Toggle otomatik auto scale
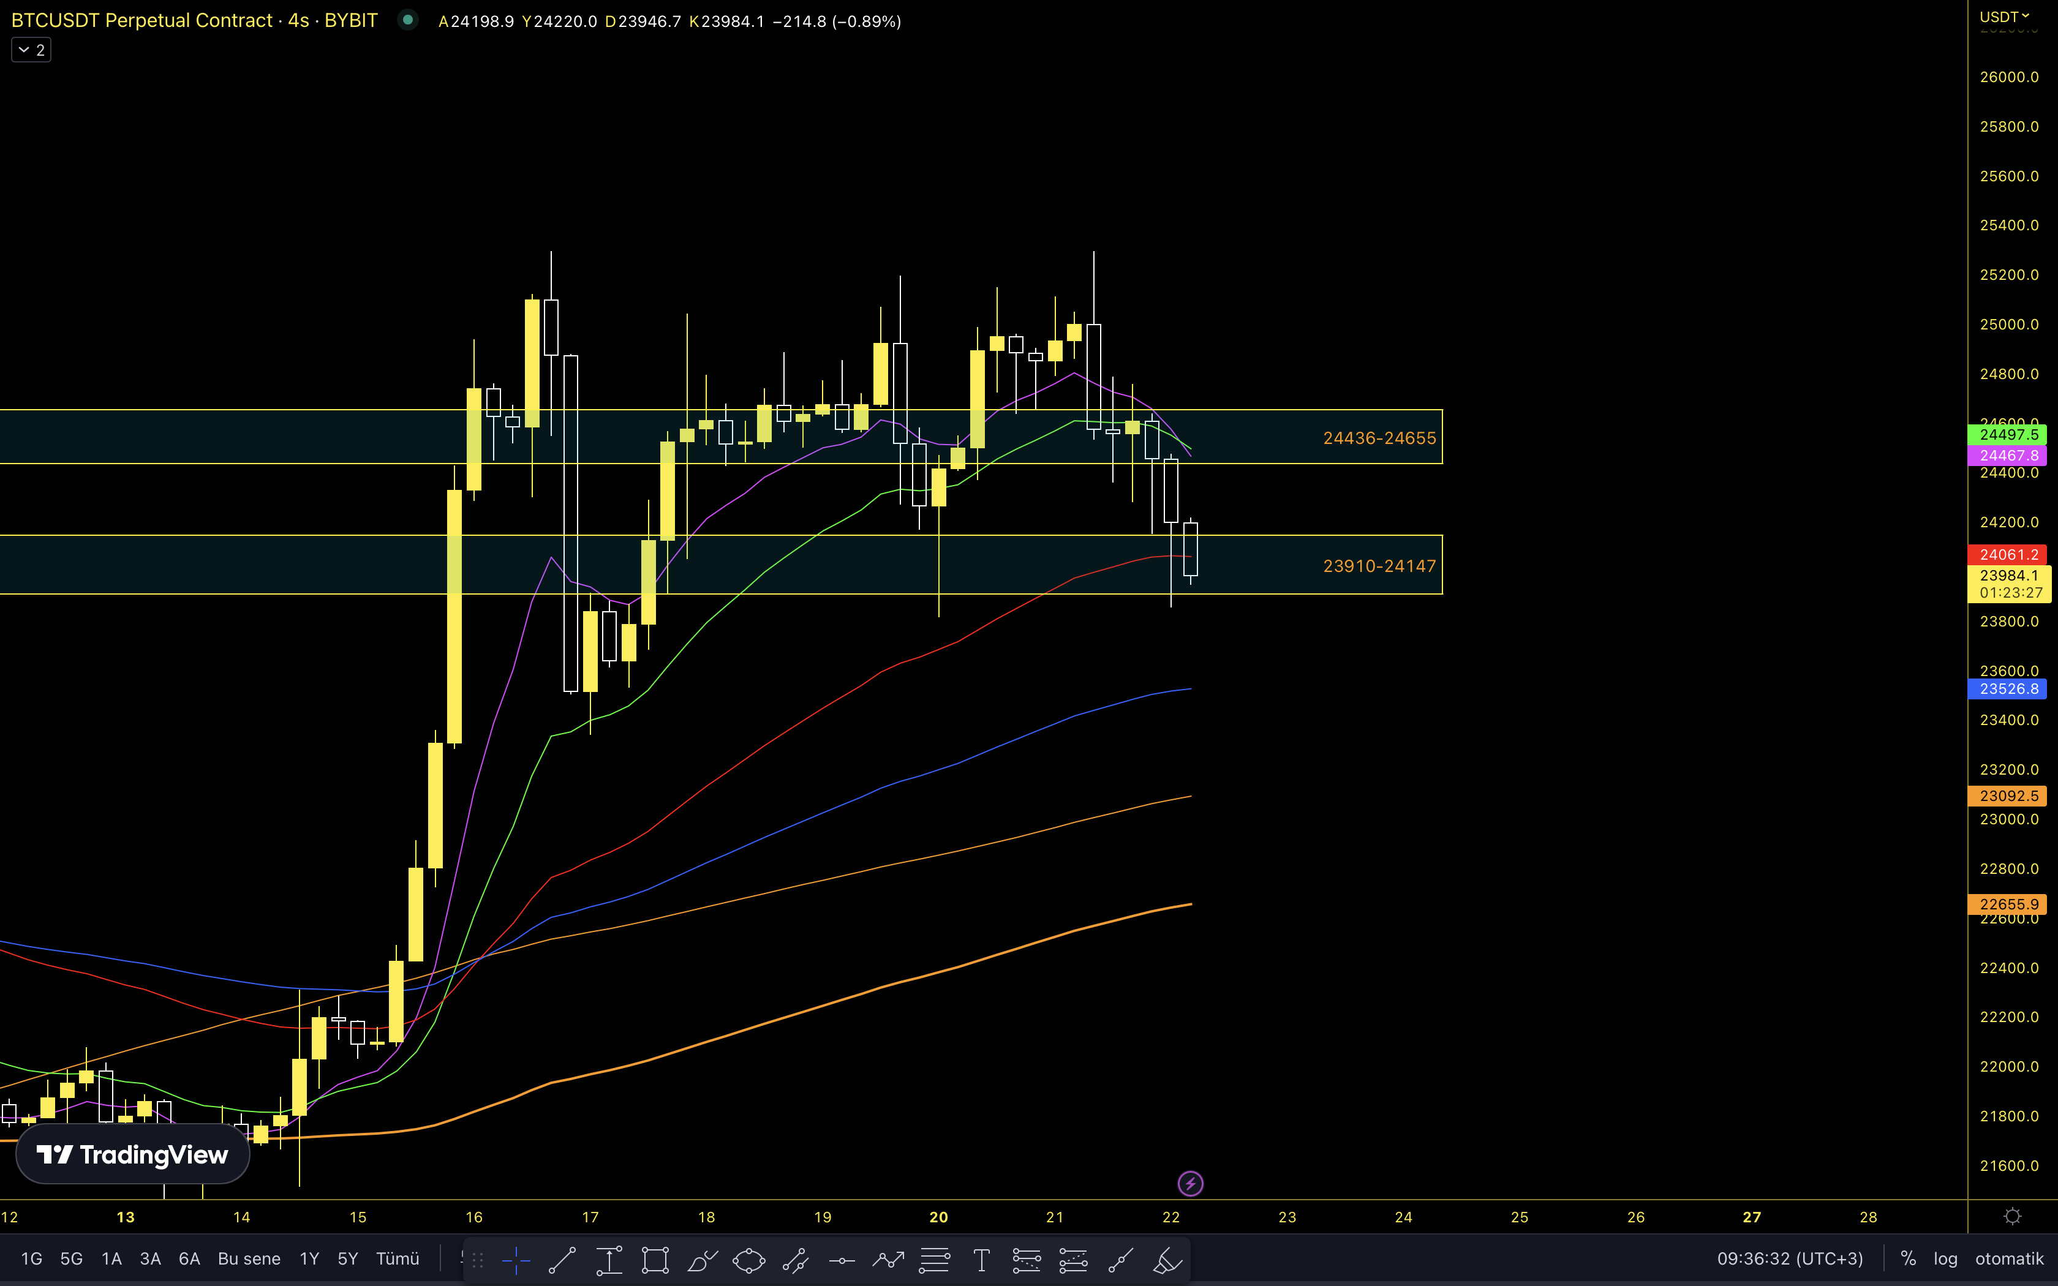Viewport: 2058px width, 1286px height. click(2008, 1259)
